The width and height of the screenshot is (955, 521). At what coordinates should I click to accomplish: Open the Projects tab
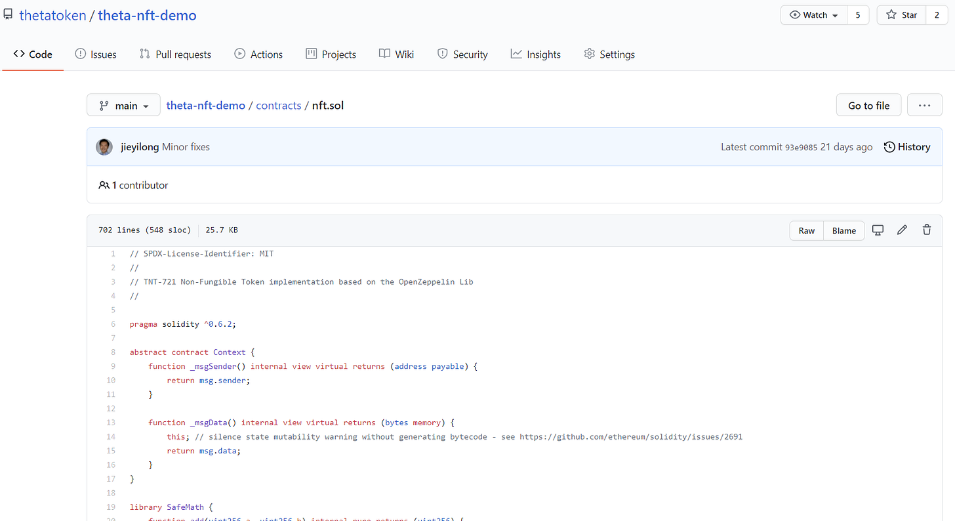point(331,54)
